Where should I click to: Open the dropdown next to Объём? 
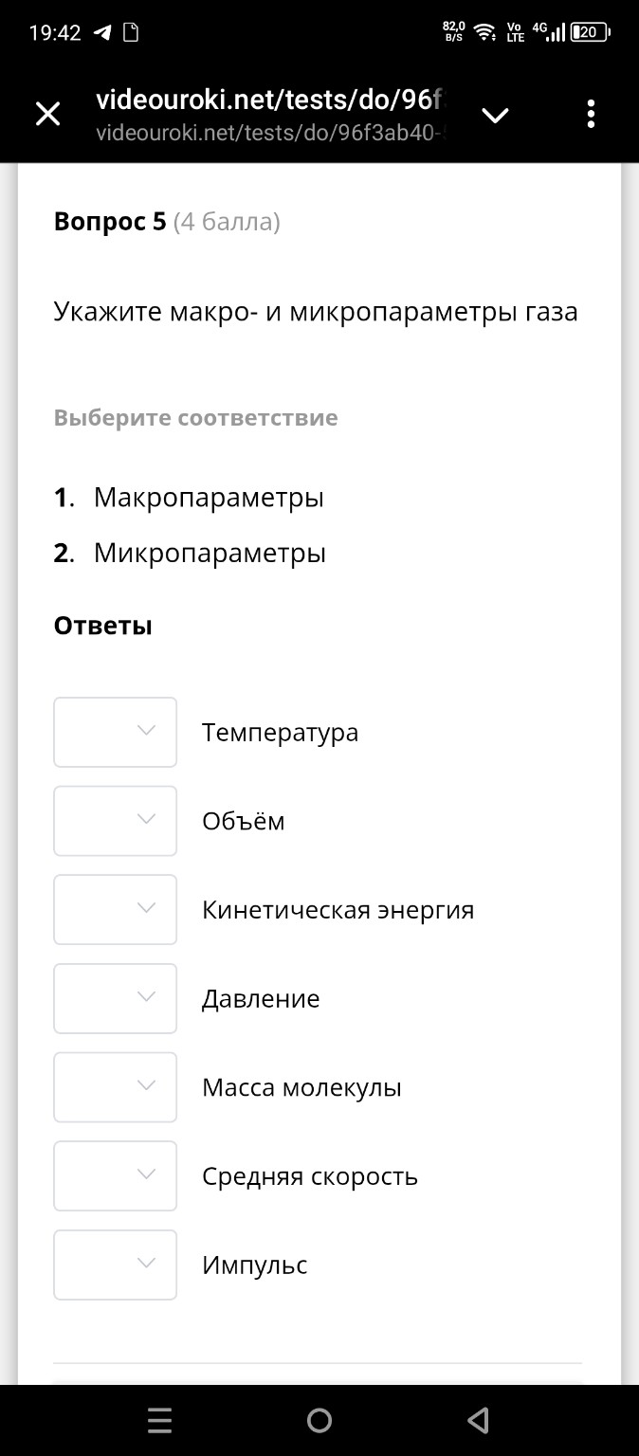point(115,820)
